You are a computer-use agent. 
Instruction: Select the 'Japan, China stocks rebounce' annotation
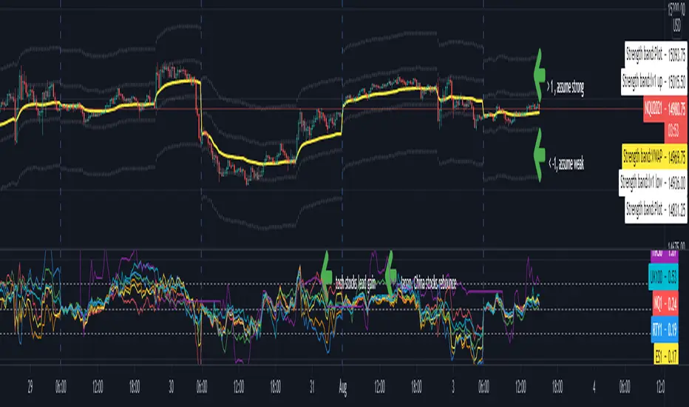point(429,283)
